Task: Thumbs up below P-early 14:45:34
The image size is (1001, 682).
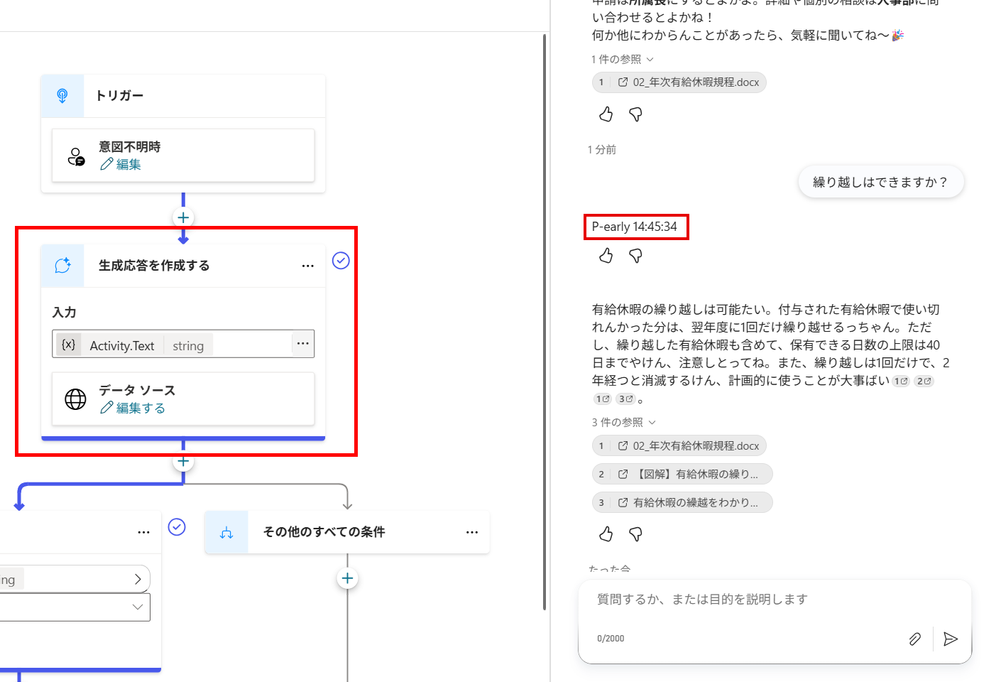Action: pyautogui.click(x=606, y=256)
